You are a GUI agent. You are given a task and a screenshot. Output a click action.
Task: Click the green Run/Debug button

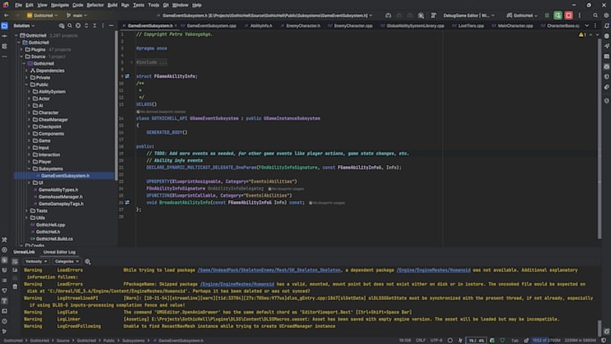click(x=558, y=15)
